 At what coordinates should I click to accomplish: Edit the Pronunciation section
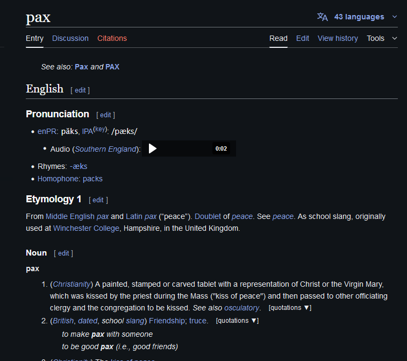(105, 115)
